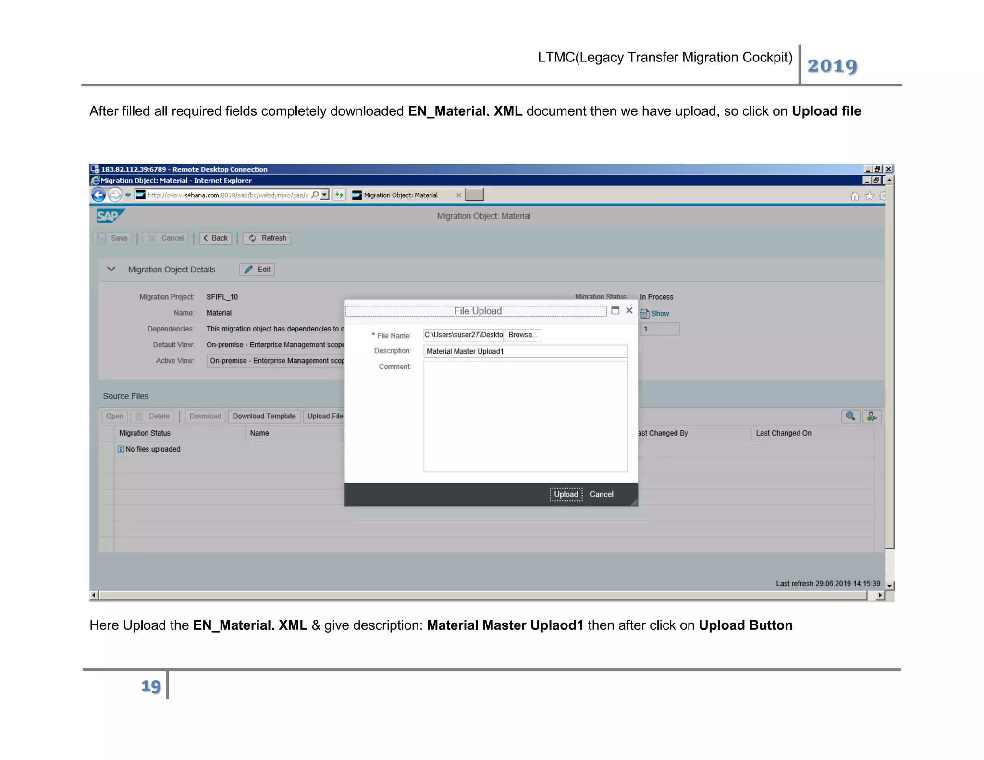Close the File Upload dialog with X
Viewport: 984px width, 760px height.
(629, 311)
